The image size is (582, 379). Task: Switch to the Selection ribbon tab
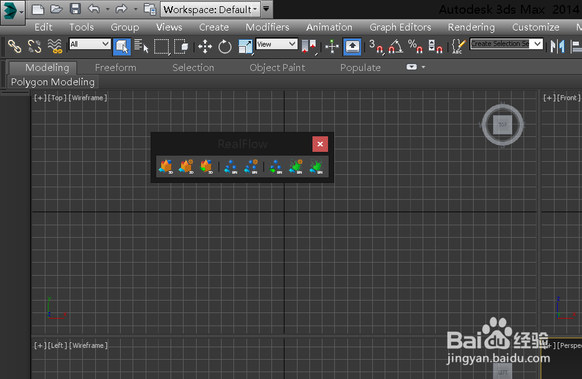(193, 68)
